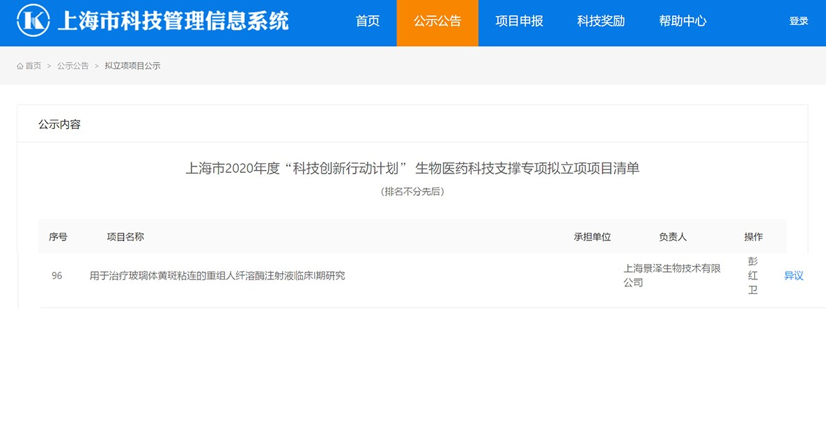The height and width of the screenshot is (439, 826).
Task: Select the 公示公告 navigation tab
Action: 437,23
